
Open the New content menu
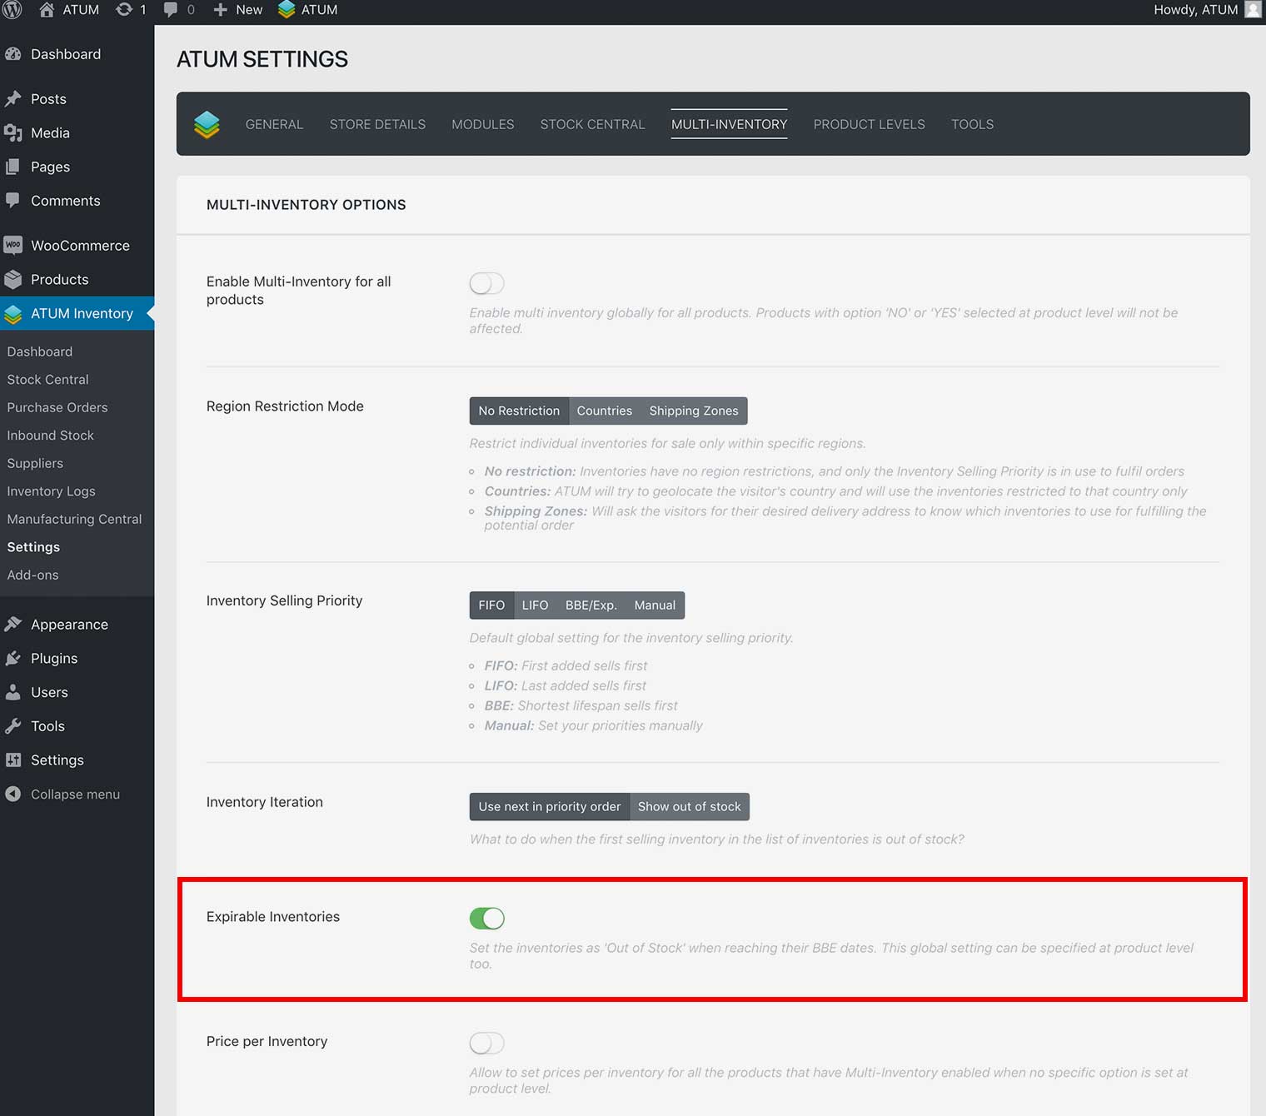[x=238, y=10]
